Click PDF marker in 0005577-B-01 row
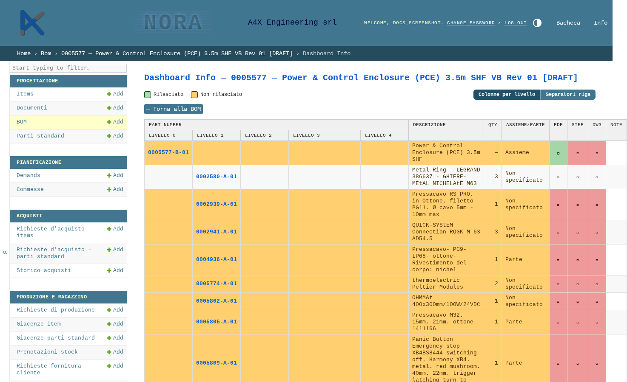Viewport: 627px width, 382px height. (558, 153)
